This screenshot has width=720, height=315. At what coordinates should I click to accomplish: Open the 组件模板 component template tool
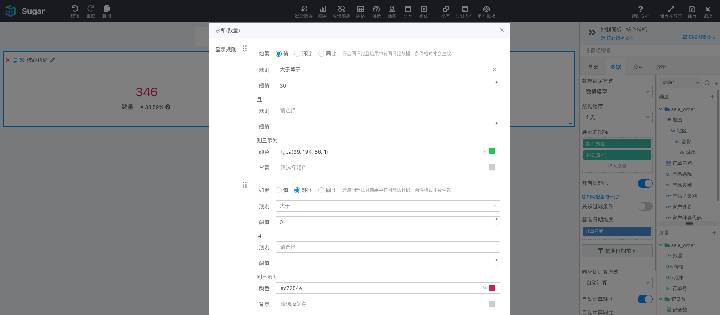[x=486, y=12]
